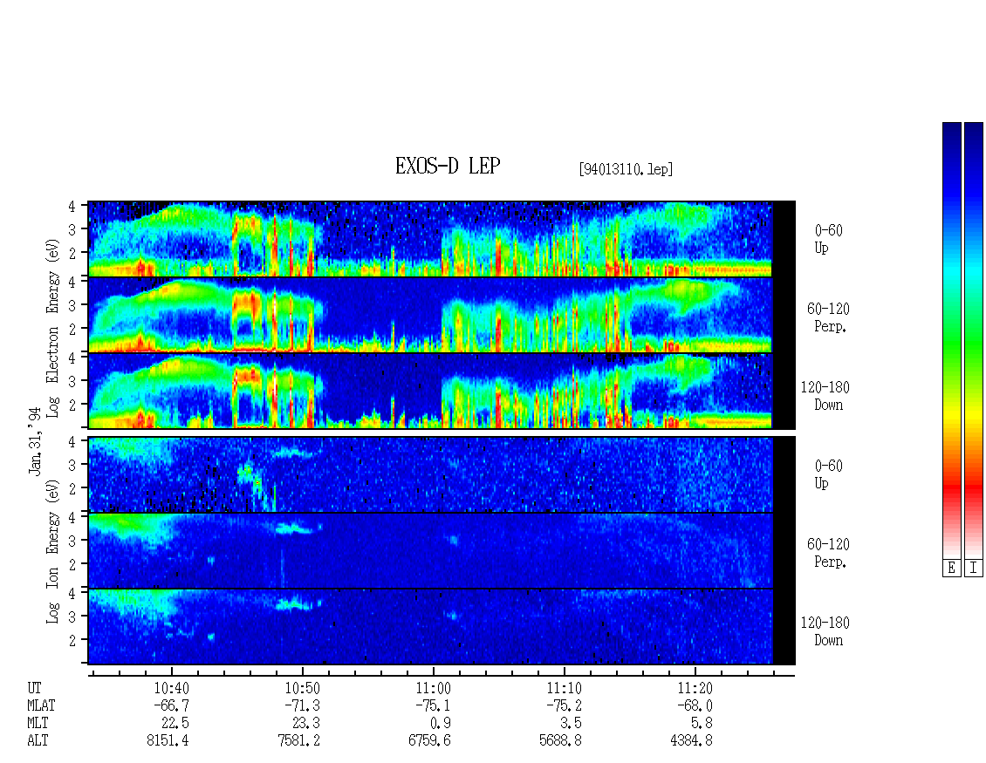Click the ALT value 6759.6
Image resolution: width=986 pixels, height=763 pixels.
coord(429,741)
